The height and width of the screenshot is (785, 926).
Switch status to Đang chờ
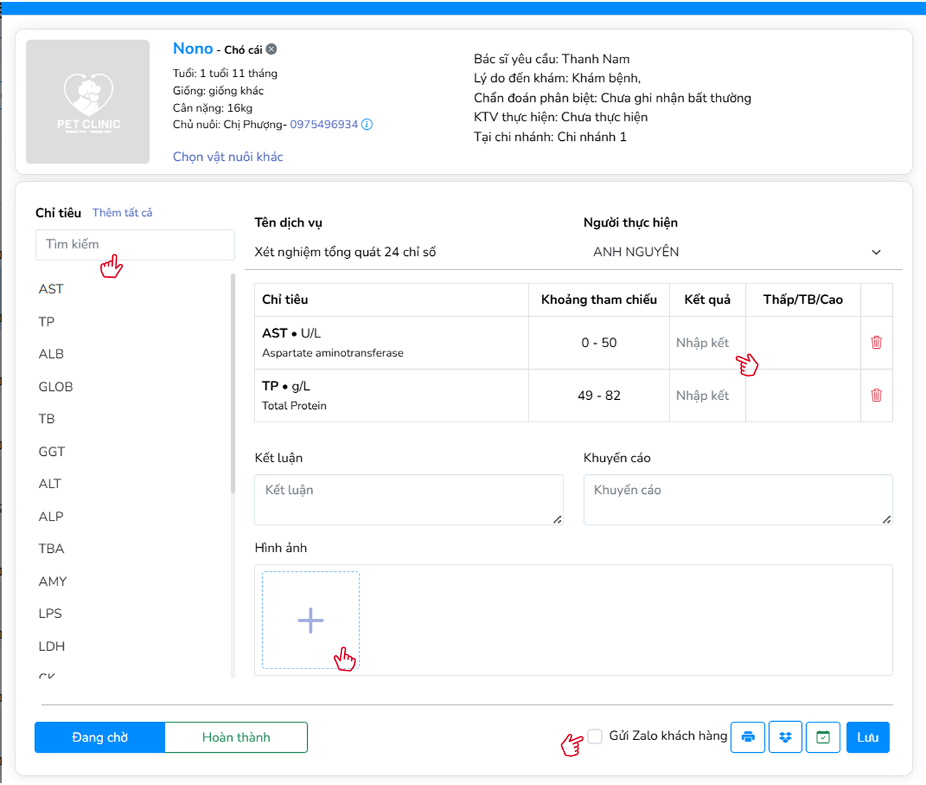tap(100, 737)
